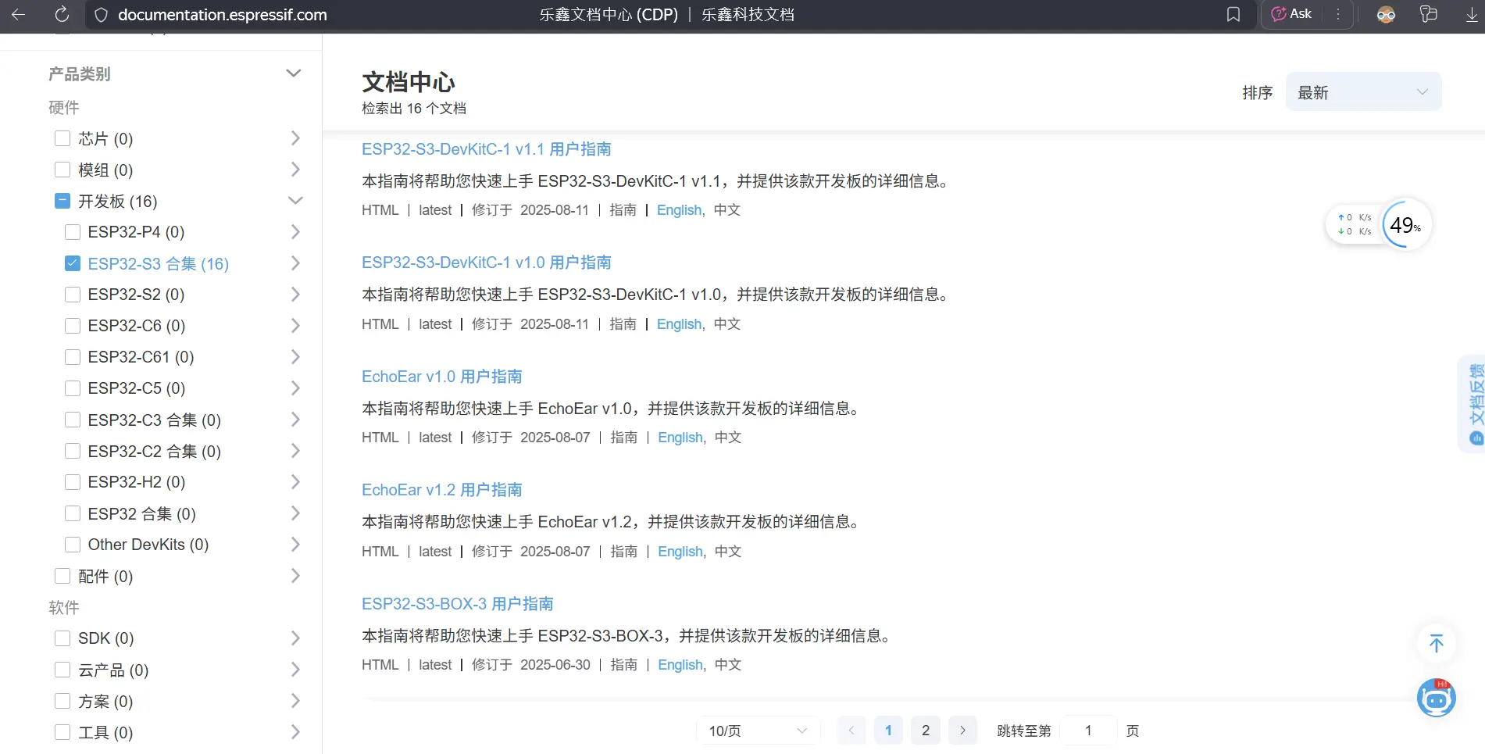Go to page 2 of results
Viewport: 1485px width, 754px height.
click(926, 731)
